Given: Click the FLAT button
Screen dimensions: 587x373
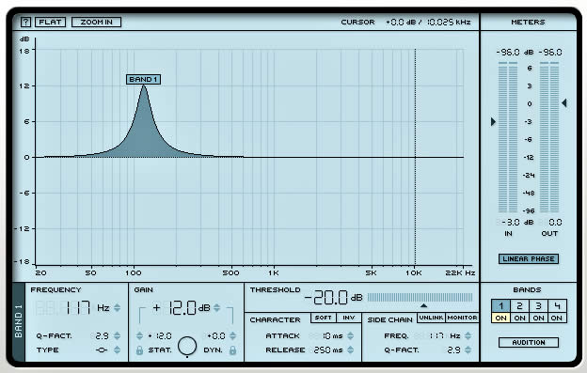Looking at the screenshot, I should pos(50,22).
